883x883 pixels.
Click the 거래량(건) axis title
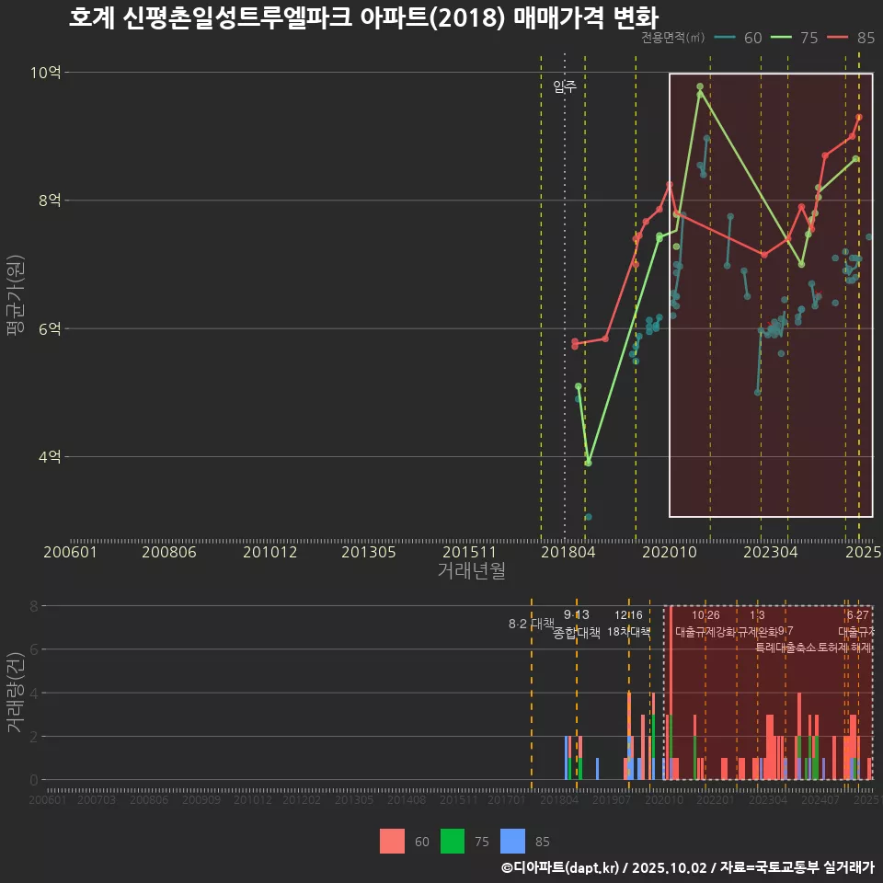click(14, 693)
